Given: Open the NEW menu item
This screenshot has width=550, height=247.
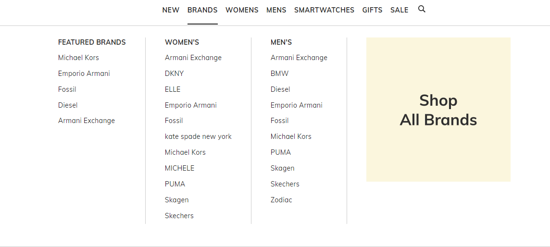Looking at the screenshot, I should point(171,10).
